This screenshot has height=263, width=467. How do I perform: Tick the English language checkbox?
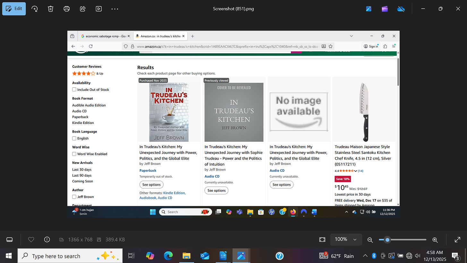[74, 138]
